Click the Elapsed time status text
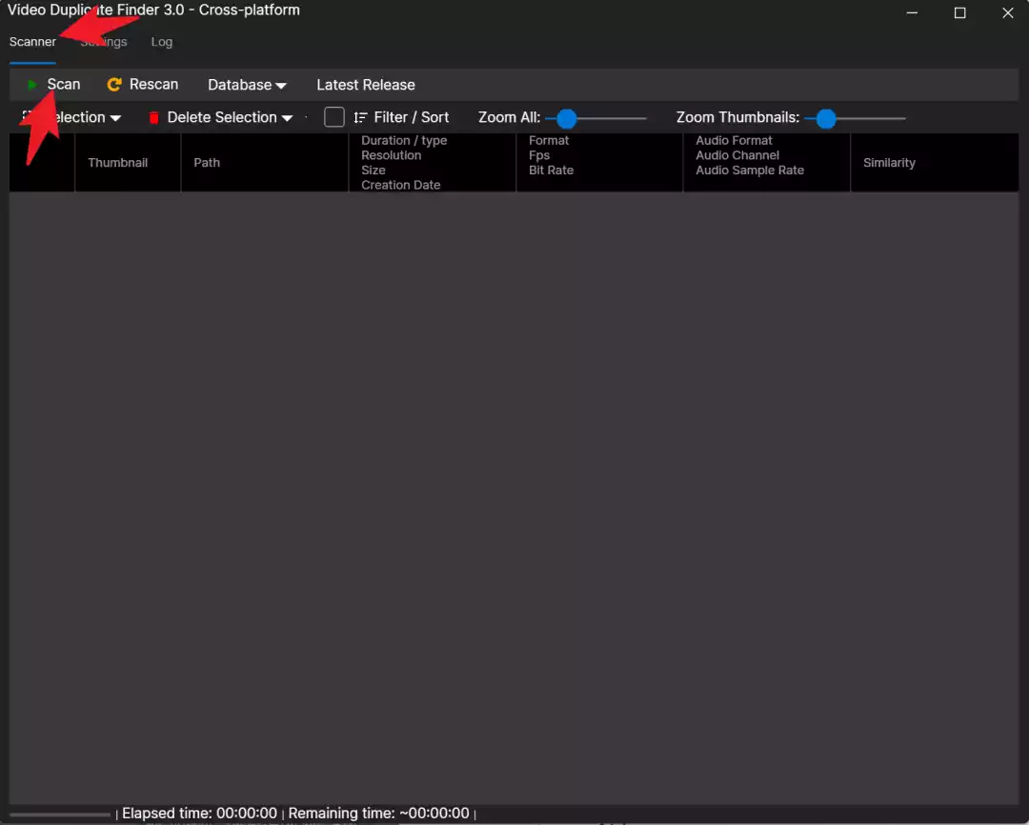Viewport: 1029px width, 825px height. click(199, 814)
